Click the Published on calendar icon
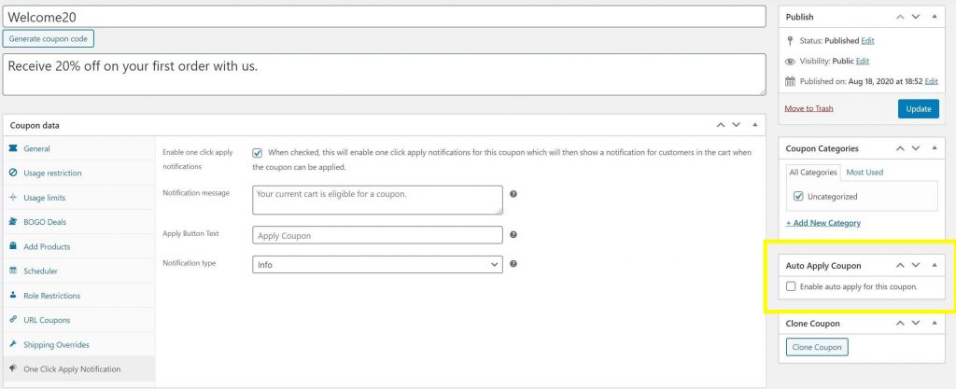 (x=790, y=81)
